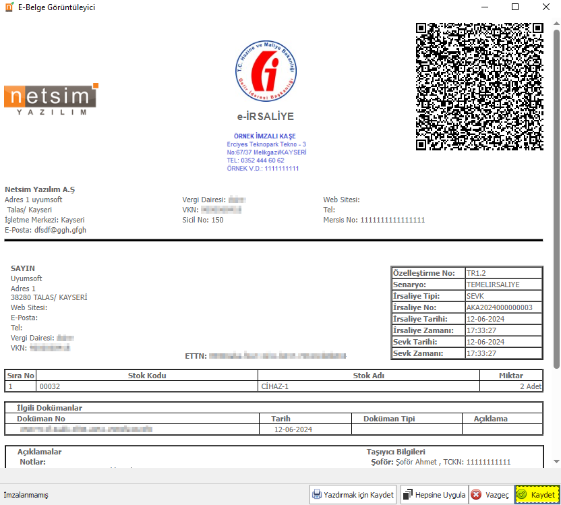The image size is (561, 505).
Task: Click the Gelir İdaresi Başkanlığı emblem
Action: point(266,71)
